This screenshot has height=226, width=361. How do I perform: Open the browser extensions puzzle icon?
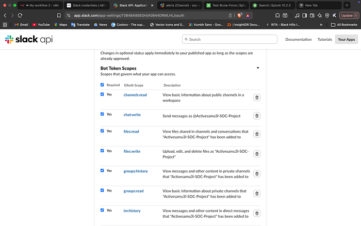point(277,15)
